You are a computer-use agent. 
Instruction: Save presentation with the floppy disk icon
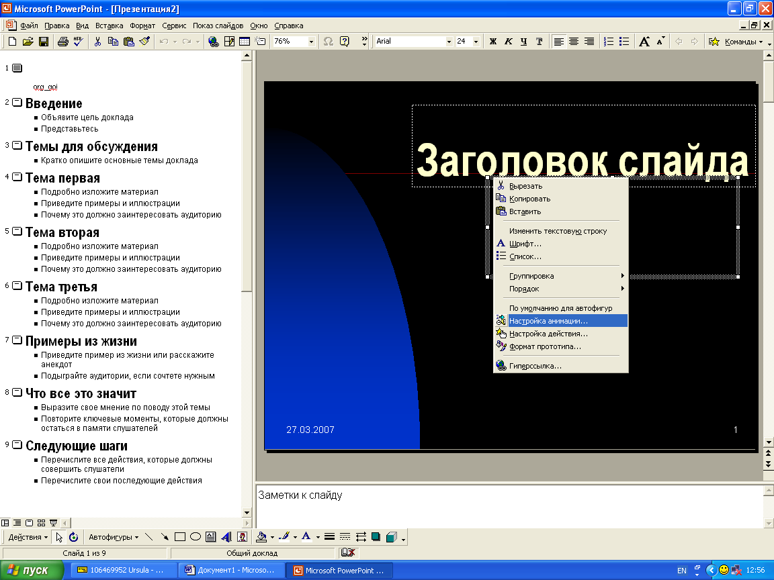coord(44,42)
